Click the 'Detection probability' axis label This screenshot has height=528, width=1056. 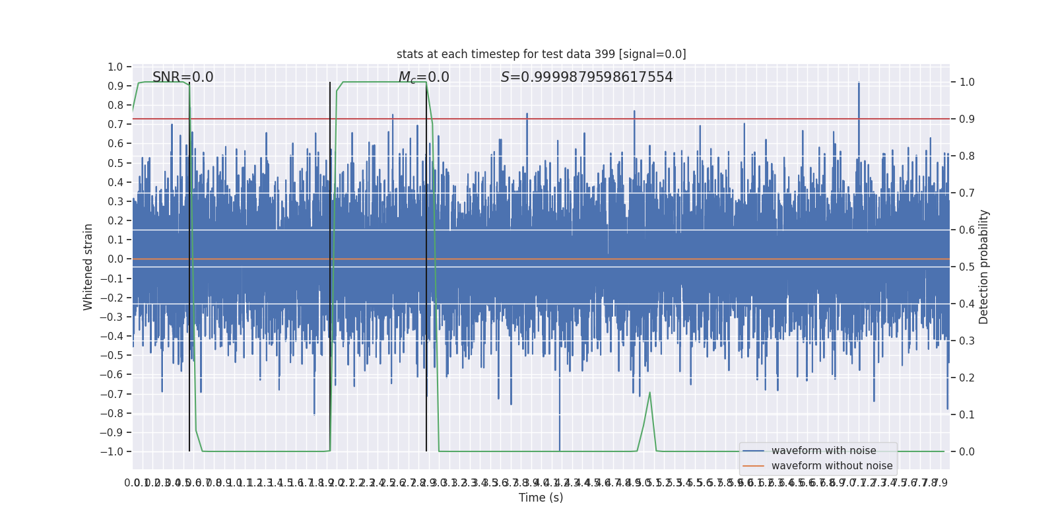pyautogui.click(x=984, y=267)
